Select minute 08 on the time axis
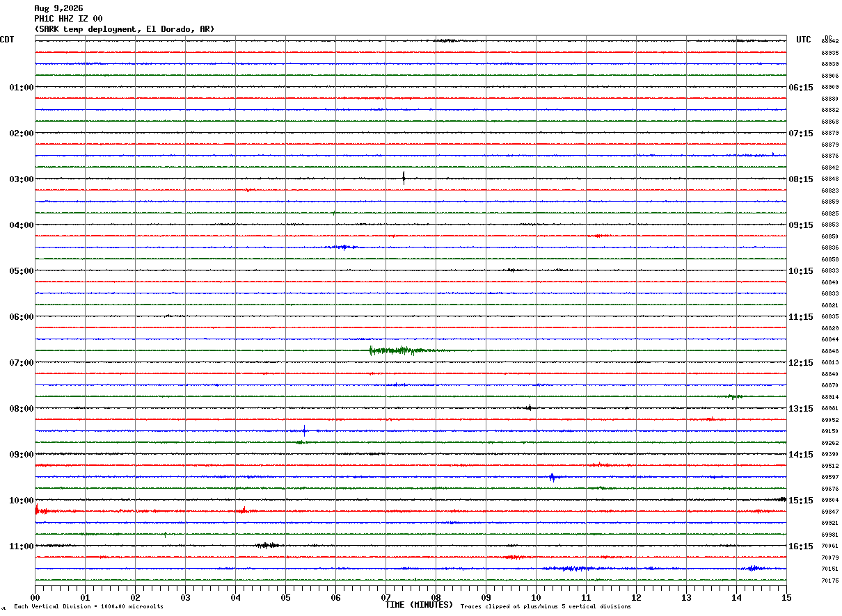 pos(436,597)
